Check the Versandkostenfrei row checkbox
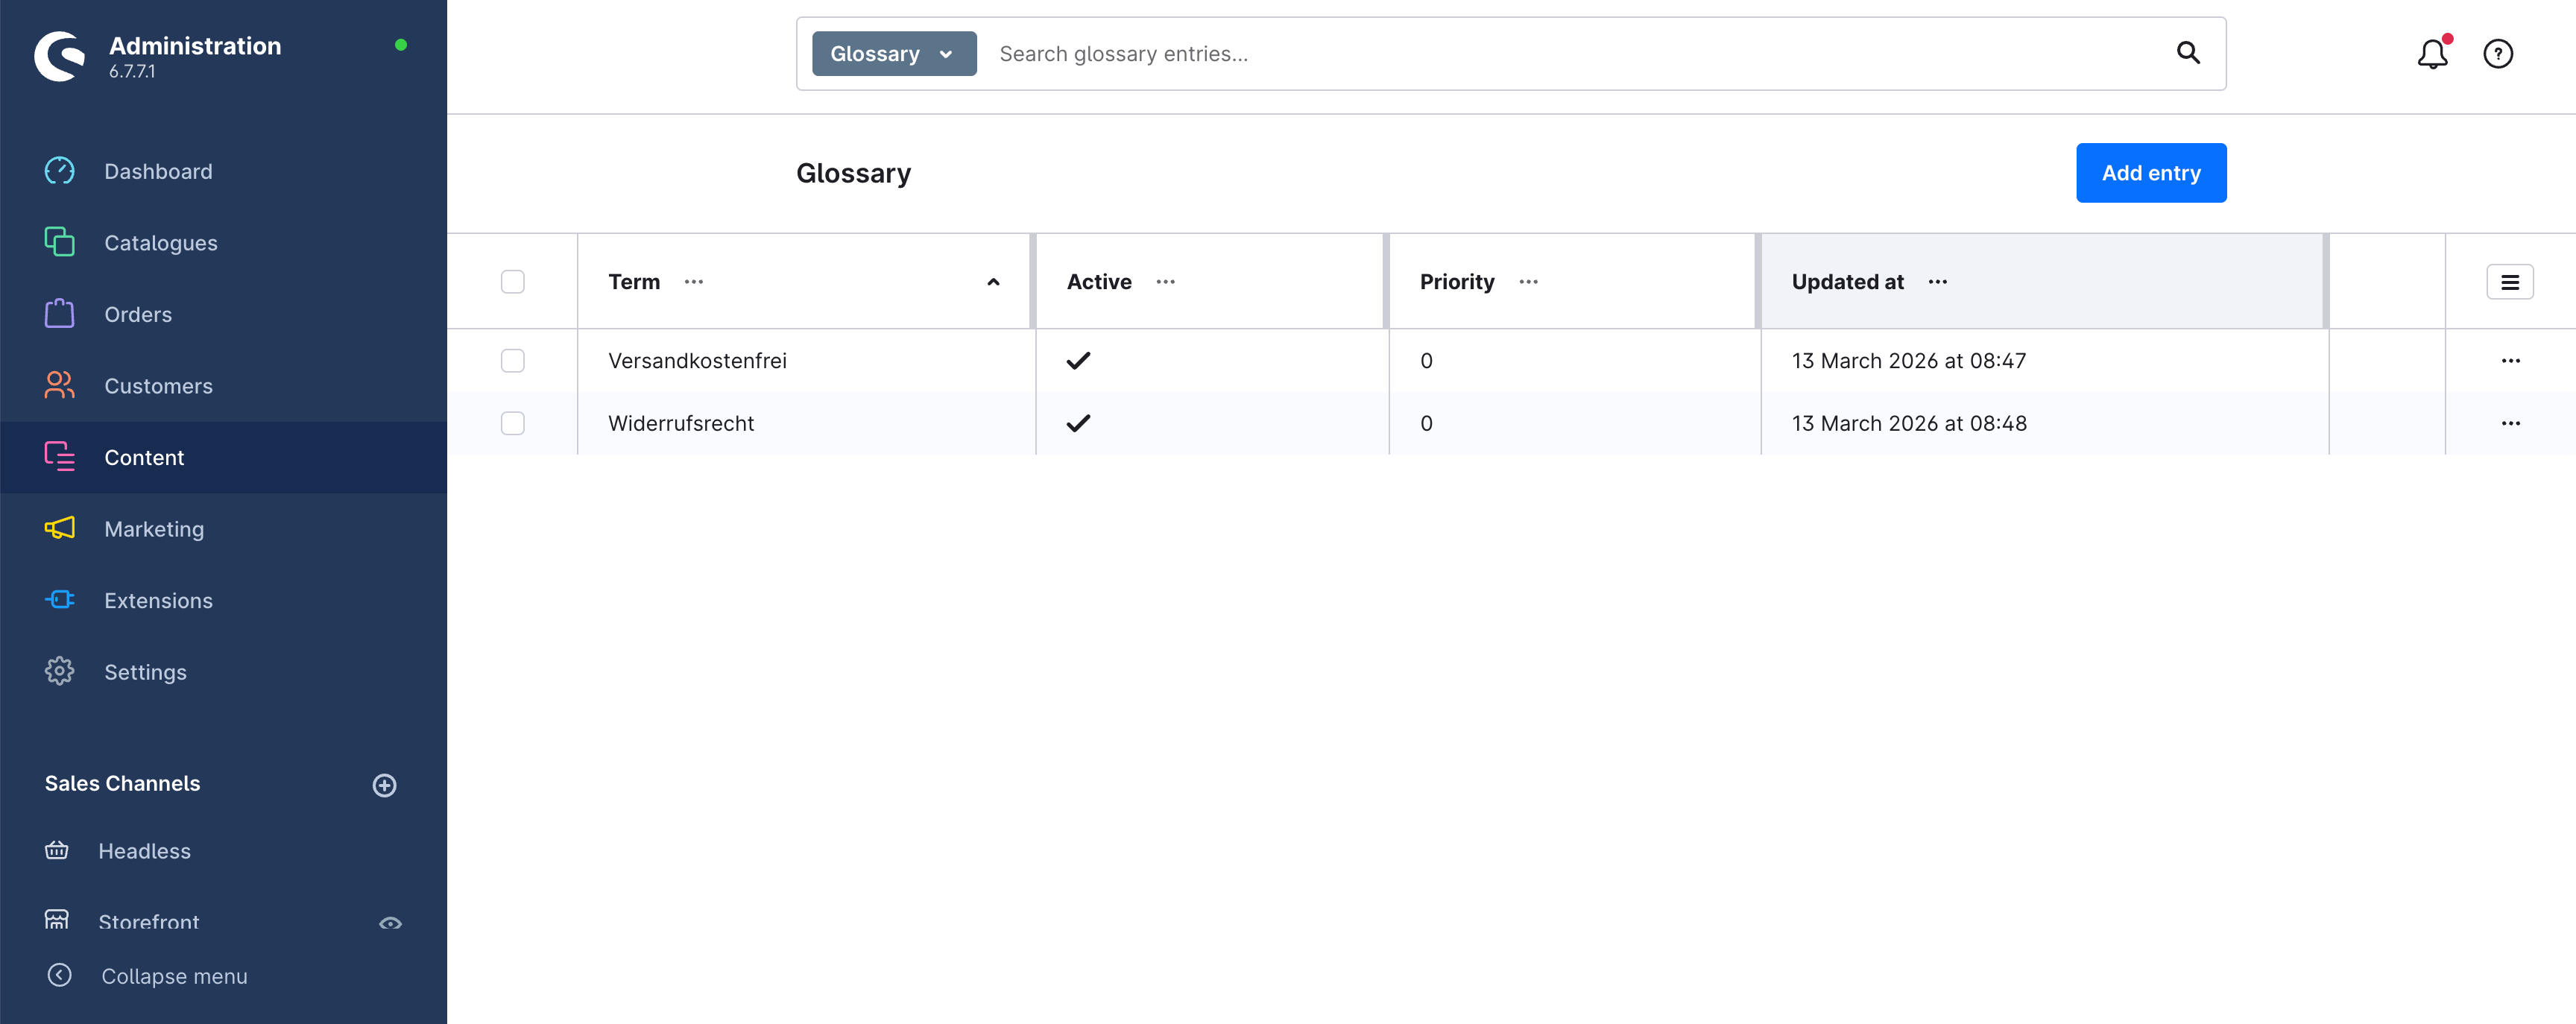 pyautogui.click(x=513, y=361)
